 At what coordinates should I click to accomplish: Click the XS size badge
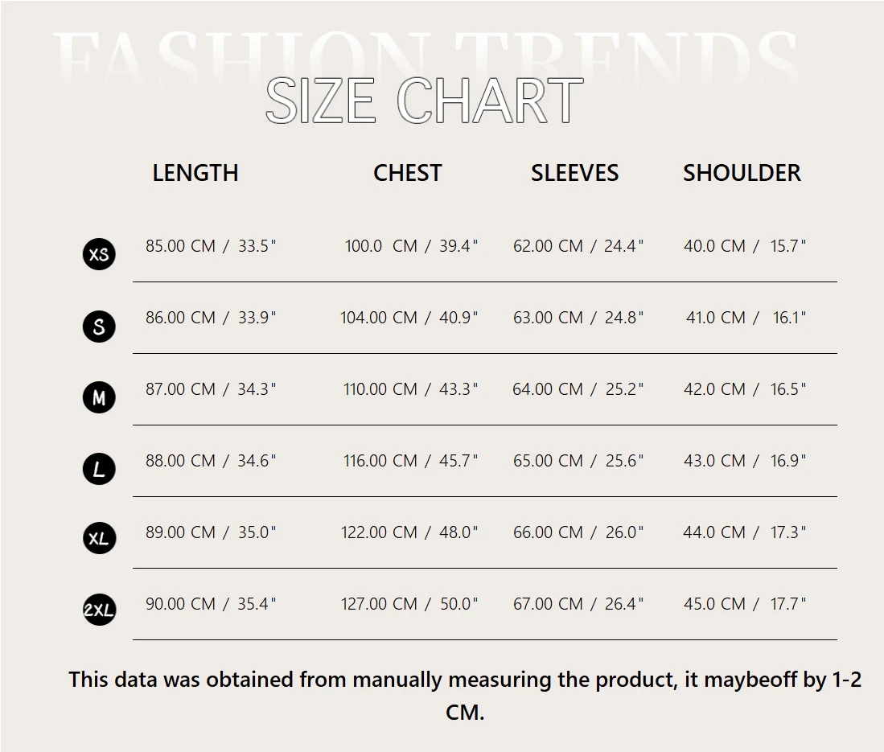99,254
